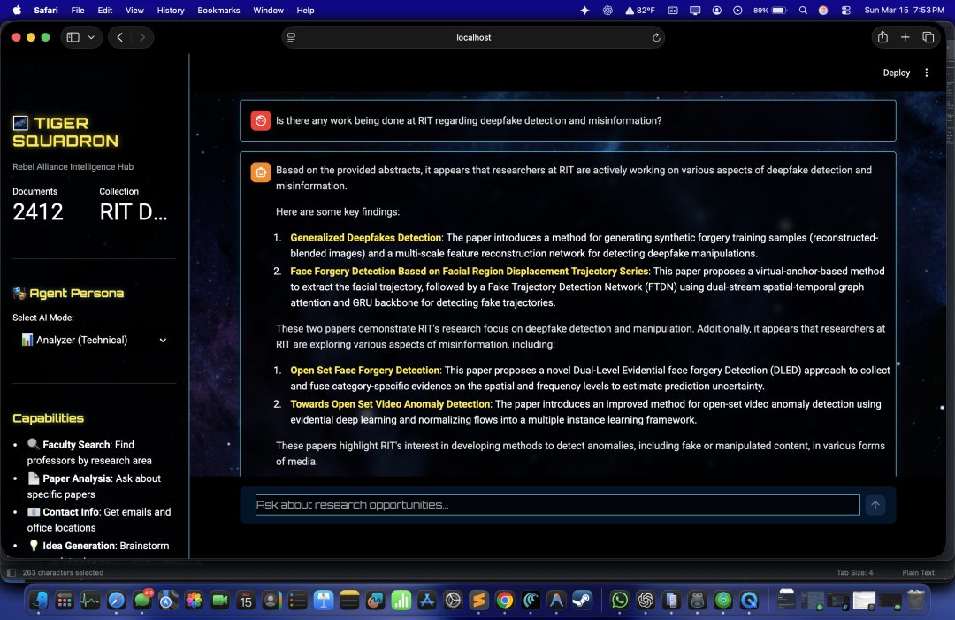
Task: Click Tab Size: 4 in status bar
Action: pos(854,573)
